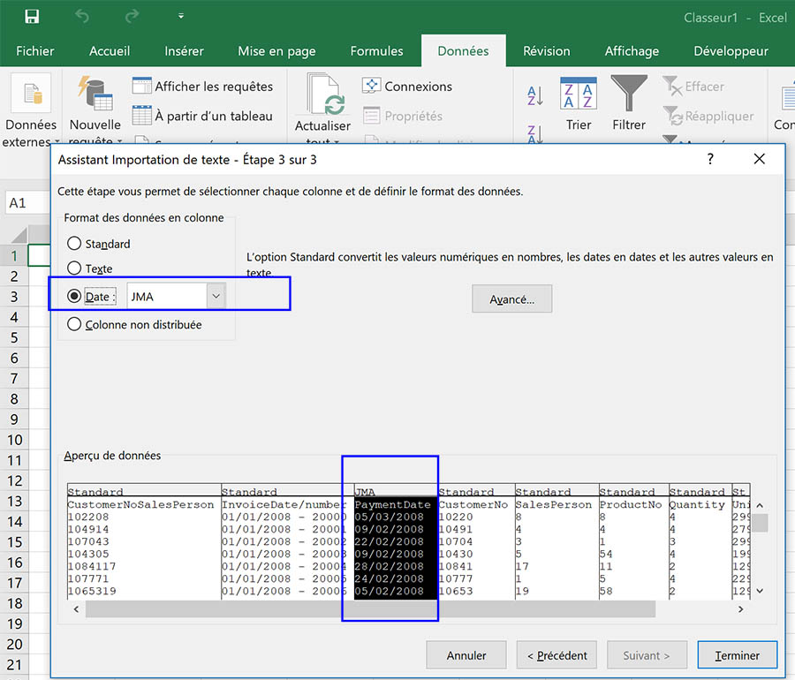Click the Nouvelle requête icon
795x680 pixels.
pyautogui.click(x=95, y=94)
